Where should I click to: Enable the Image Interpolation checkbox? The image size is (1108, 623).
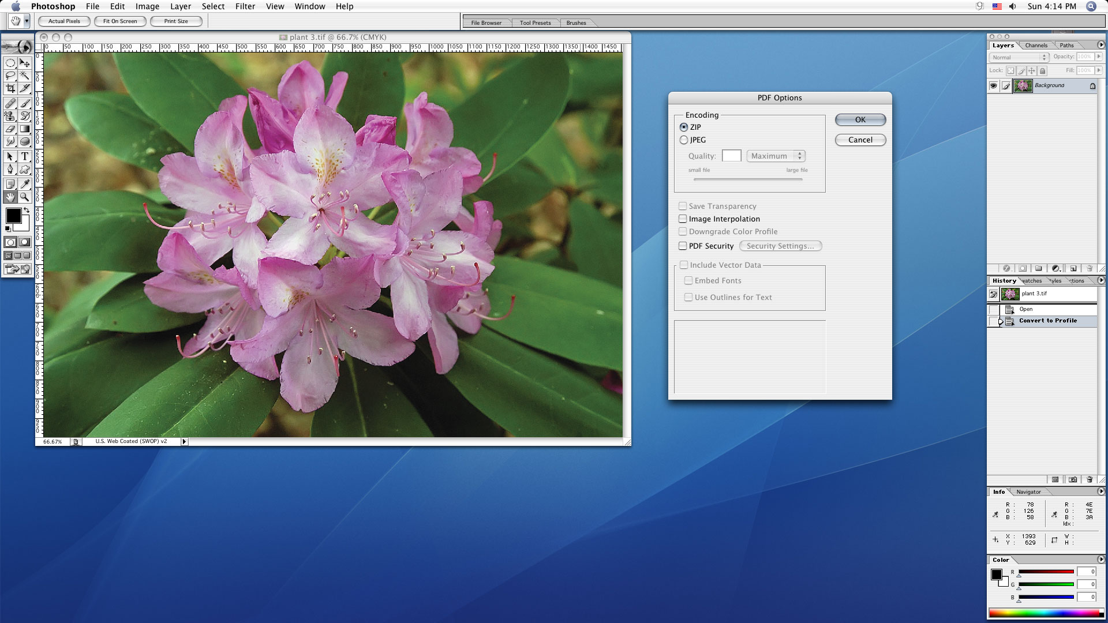click(683, 219)
